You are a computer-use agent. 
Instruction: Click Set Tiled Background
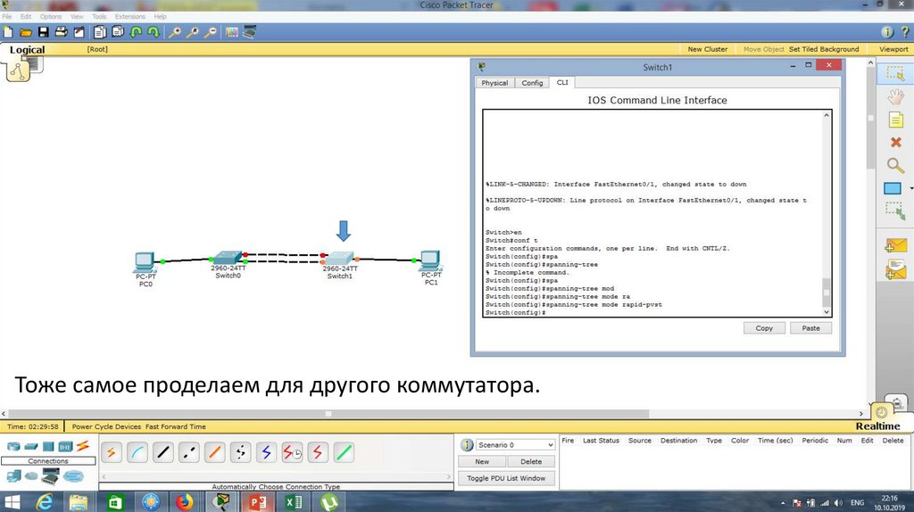point(824,50)
